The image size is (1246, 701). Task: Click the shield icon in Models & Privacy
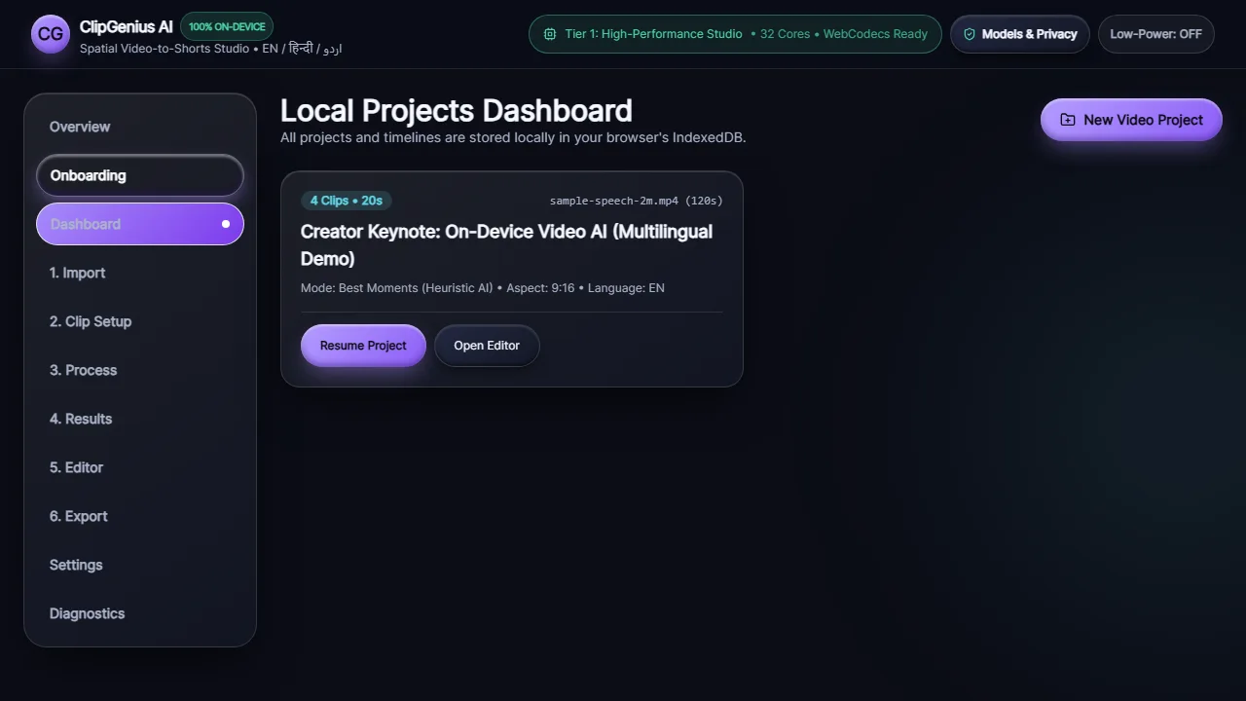(969, 34)
